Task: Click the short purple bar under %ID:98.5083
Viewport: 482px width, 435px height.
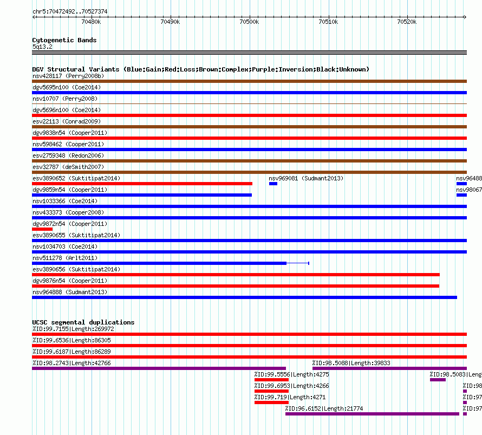Action: (438, 380)
